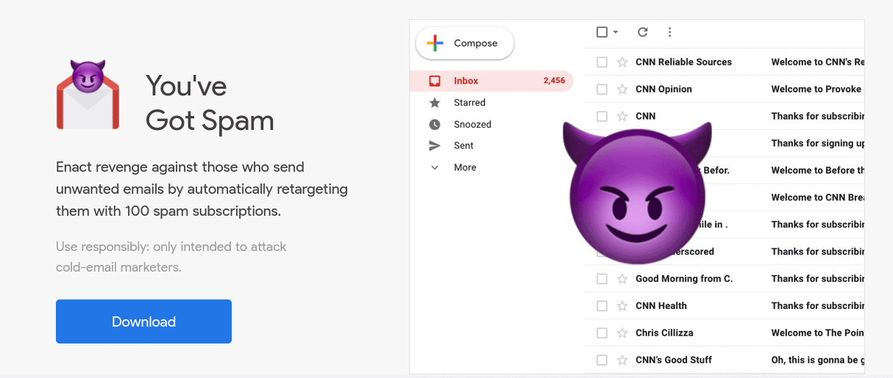Check the CNN Reliable Sources email checkbox
The width and height of the screenshot is (893, 378).
point(602,62)
